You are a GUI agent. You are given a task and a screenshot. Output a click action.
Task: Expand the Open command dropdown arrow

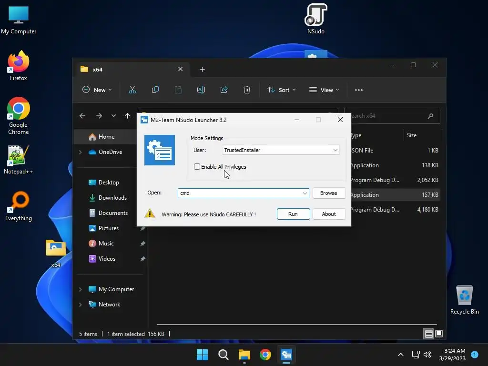click(x=305, y=193)
